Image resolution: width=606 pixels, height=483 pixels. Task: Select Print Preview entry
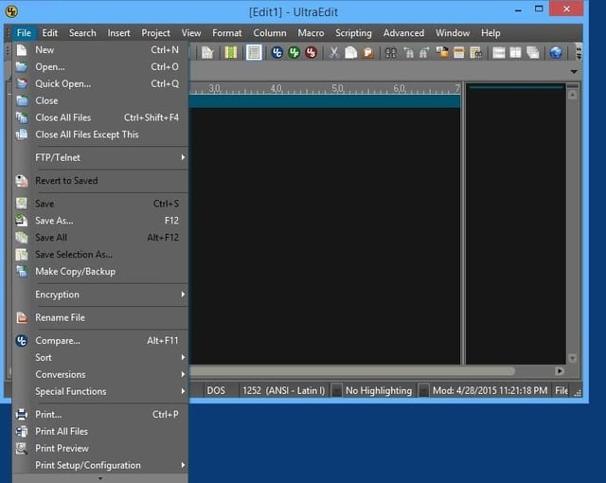[100, 448]
